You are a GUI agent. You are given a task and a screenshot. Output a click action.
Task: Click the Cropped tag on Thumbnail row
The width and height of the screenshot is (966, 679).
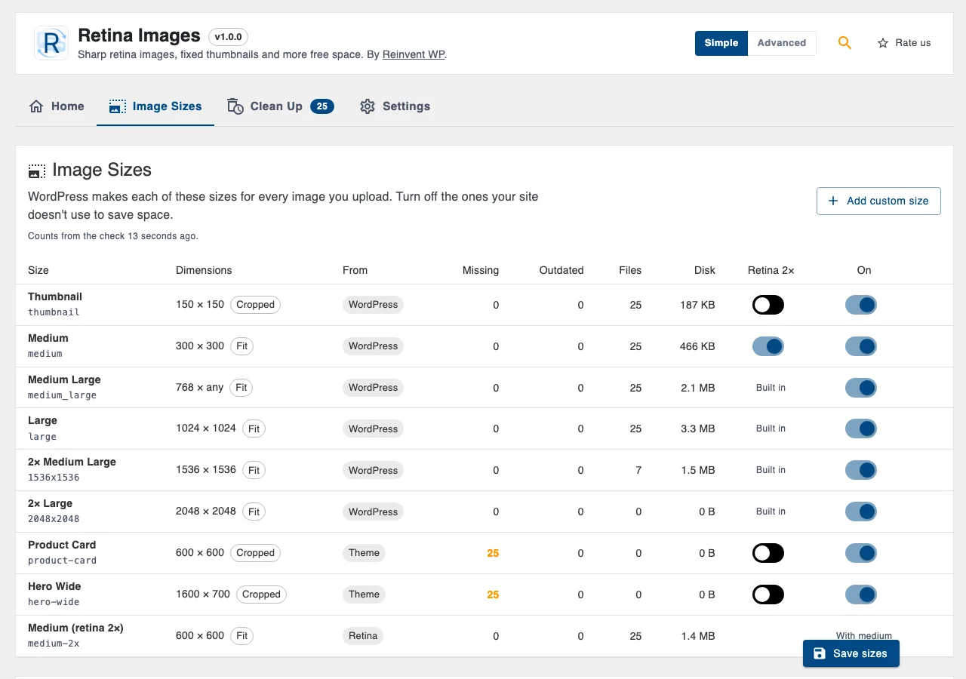pos(255,305)
